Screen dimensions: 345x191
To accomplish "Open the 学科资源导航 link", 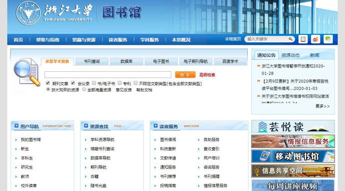I will [x=102, y=140].
